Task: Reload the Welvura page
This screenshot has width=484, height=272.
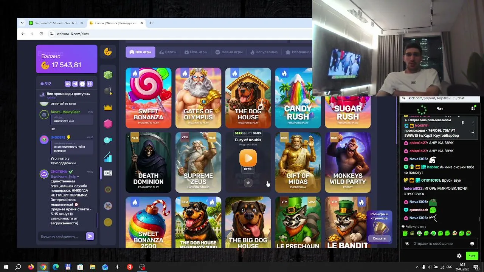Action: pyautogui.click(x=41, y=34)
